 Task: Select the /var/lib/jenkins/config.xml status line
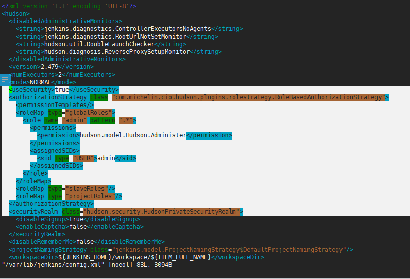tap(87, 265)
